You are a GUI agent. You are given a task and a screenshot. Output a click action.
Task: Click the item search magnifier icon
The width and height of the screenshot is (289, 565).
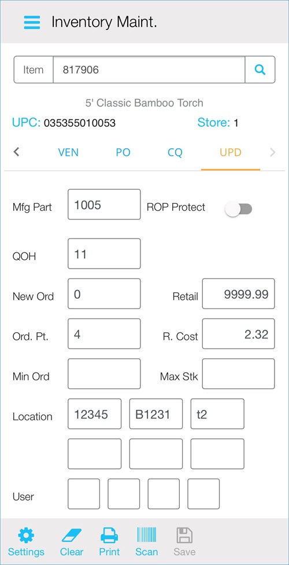[x=260, y=69]
